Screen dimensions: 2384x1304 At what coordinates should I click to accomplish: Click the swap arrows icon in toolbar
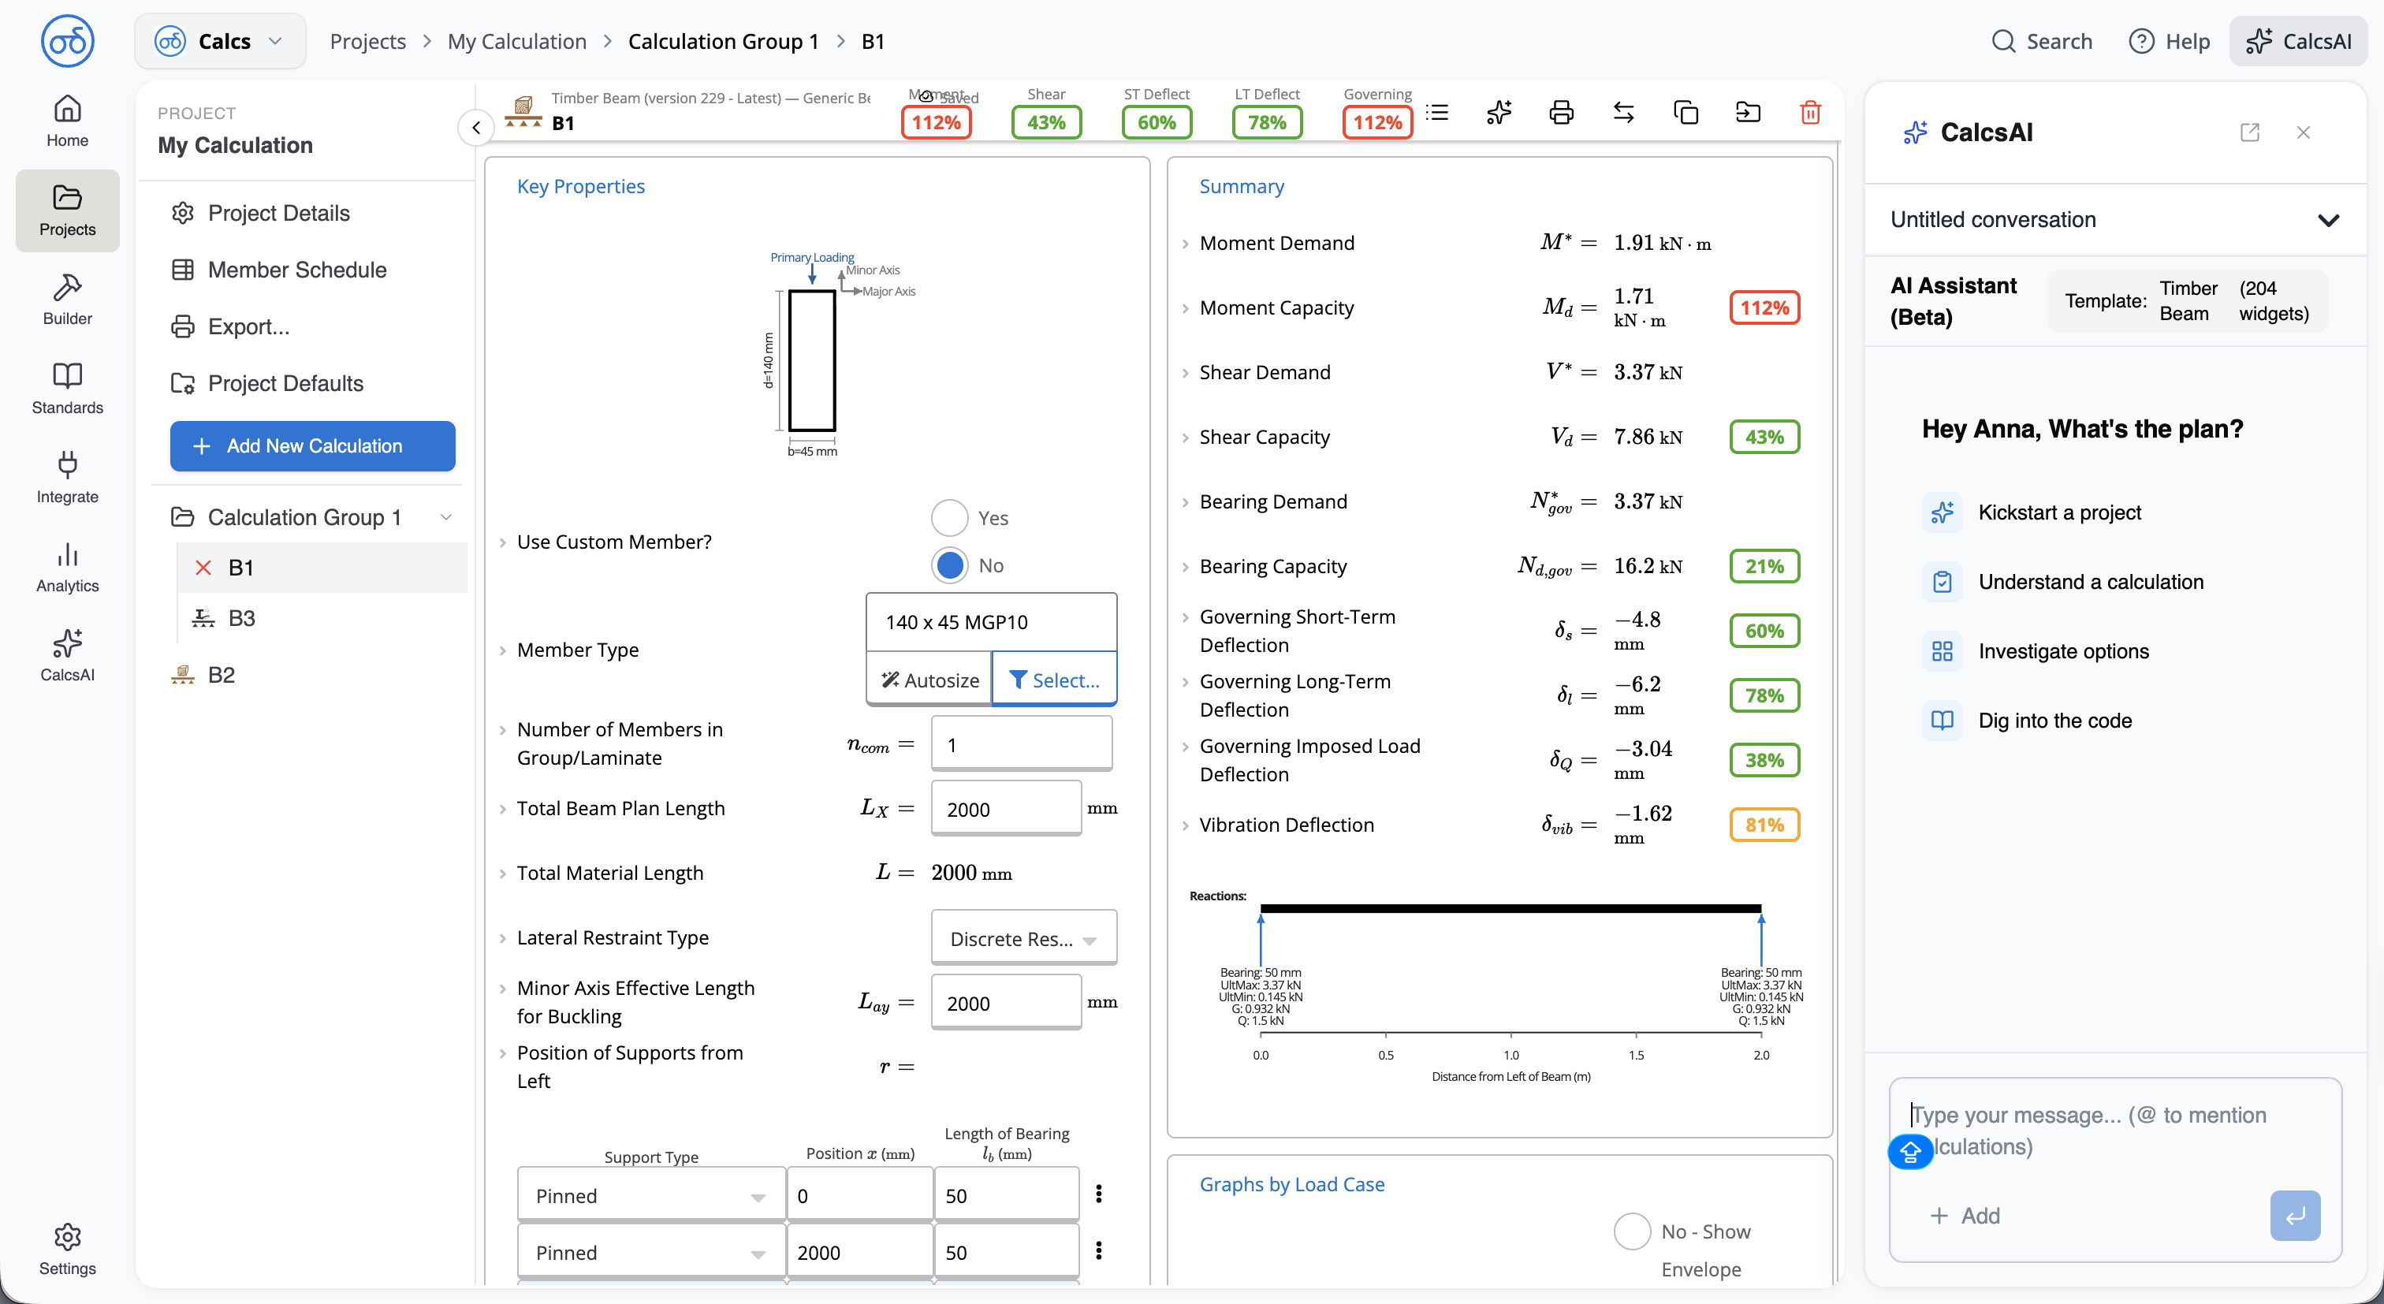[x=1623, y=113]
